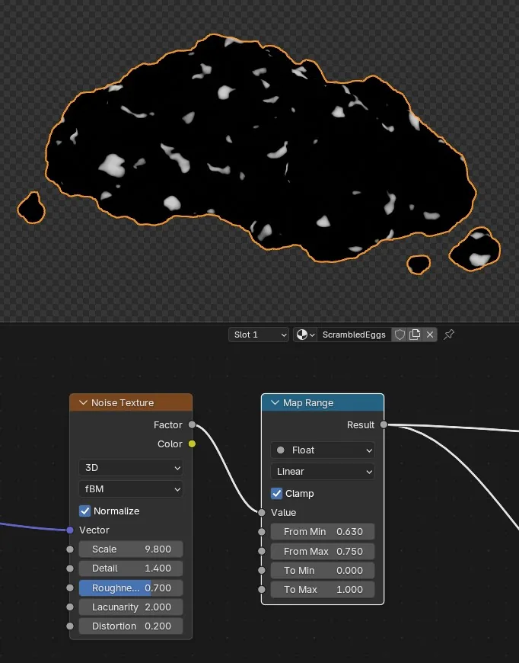Collapse the Map Range node
The image size is (519, 663).
[x=275, y=402]
